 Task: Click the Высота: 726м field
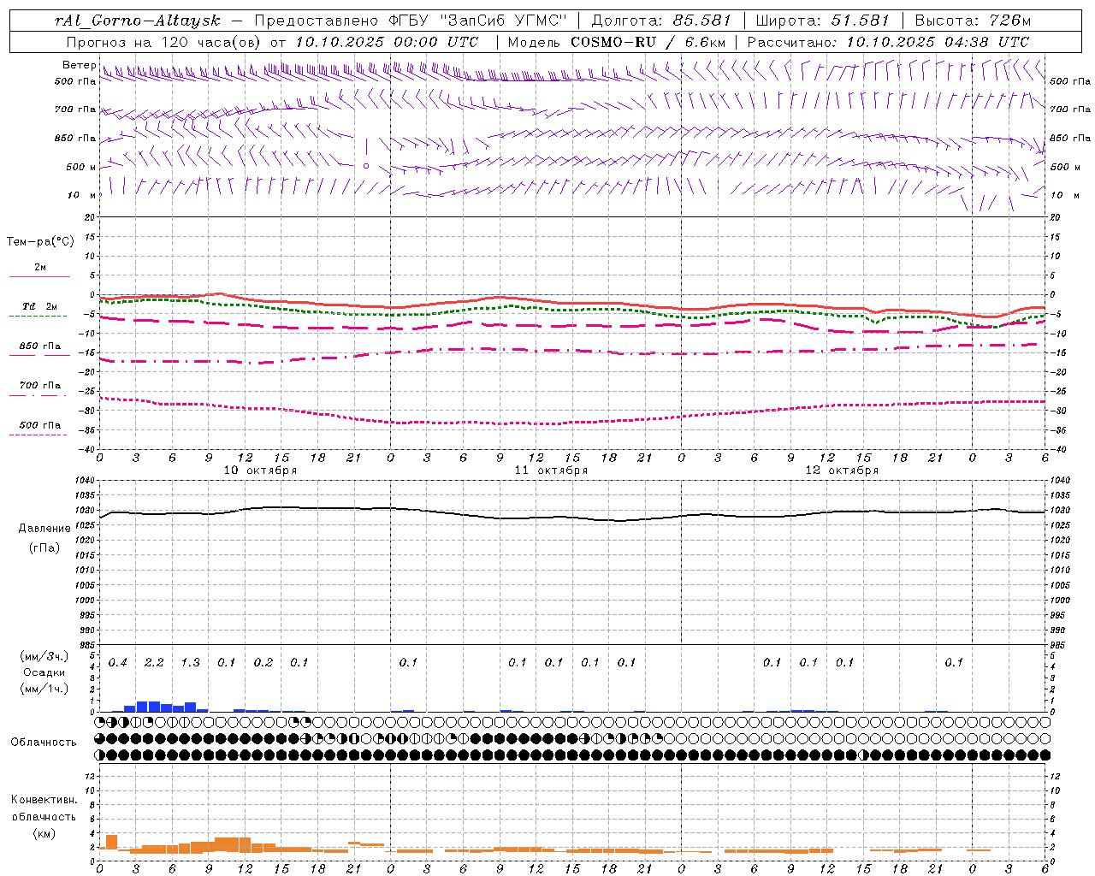coord(973,21)
